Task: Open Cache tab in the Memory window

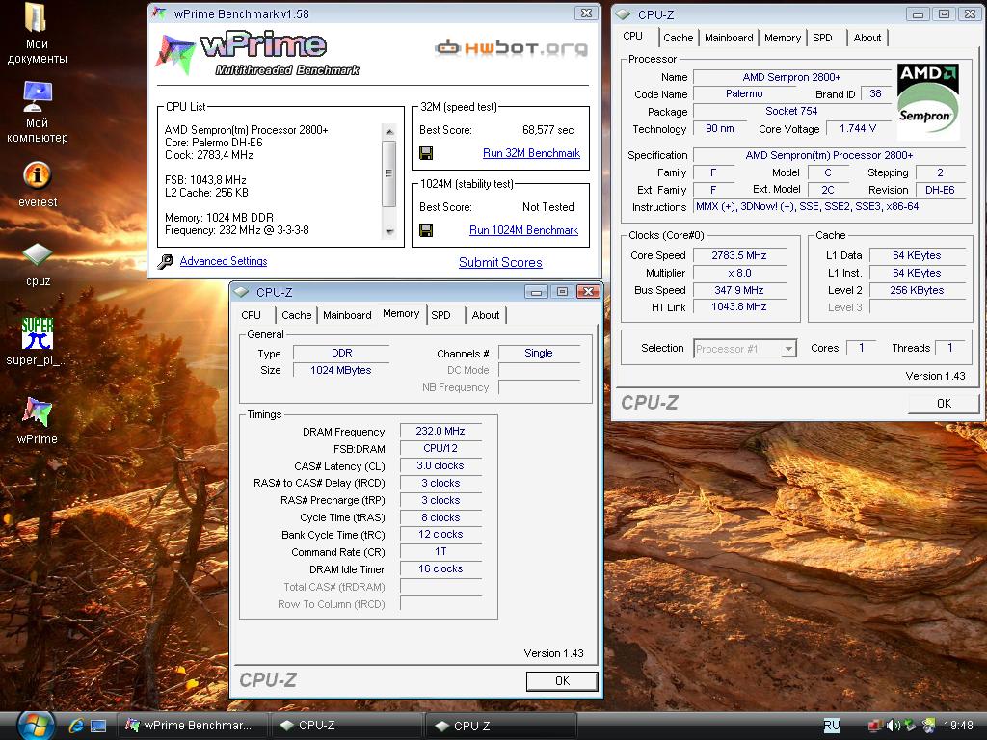Action: (296, 315)
